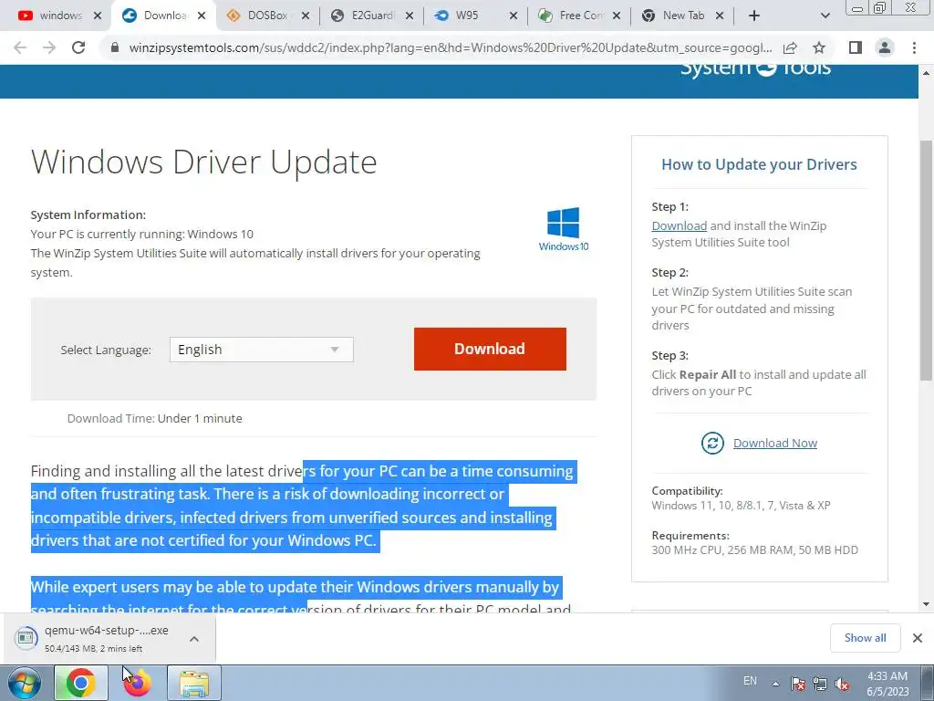Reload the current page

pyautogui.click(x=78, y=47)
